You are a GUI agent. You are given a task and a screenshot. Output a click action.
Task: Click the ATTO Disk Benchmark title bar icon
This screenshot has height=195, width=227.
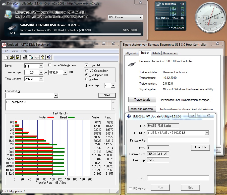click(x=4, y=45)
